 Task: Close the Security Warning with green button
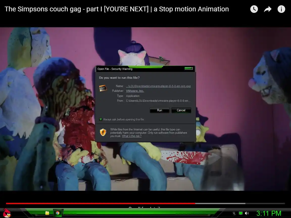[x=188, y=68]
